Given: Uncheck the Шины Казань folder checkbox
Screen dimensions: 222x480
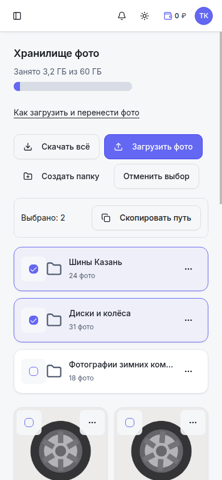Looking at the screenshot, I should pyautogui.click(x=34, y=269).
